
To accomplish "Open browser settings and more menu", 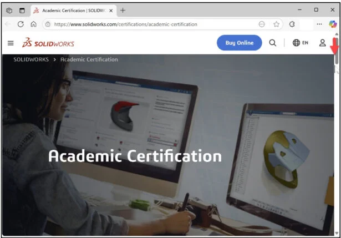I will click(319, 24).
